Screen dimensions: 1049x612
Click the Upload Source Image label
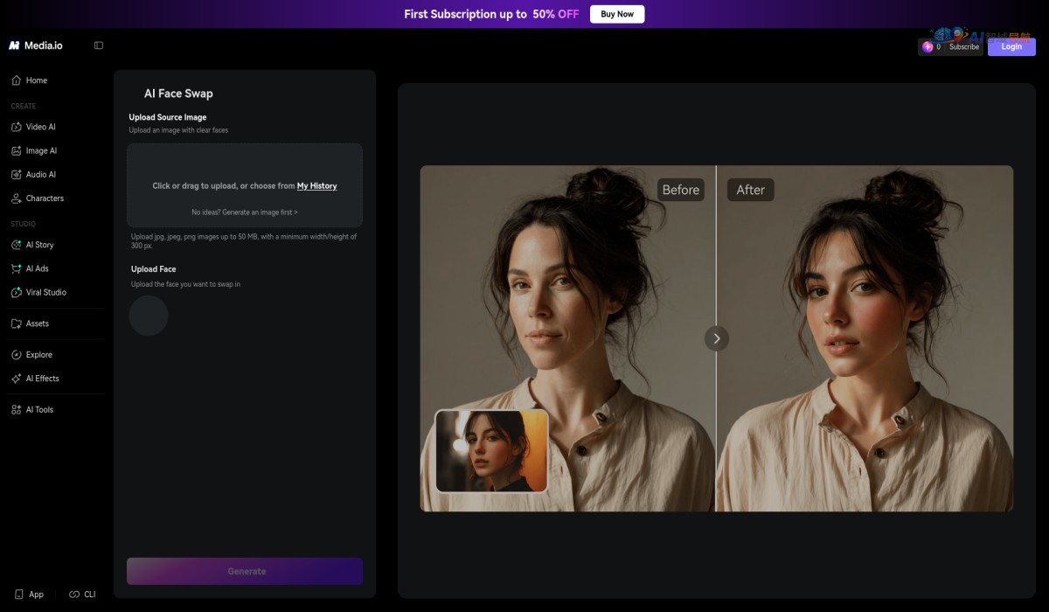tap(168, 117)
